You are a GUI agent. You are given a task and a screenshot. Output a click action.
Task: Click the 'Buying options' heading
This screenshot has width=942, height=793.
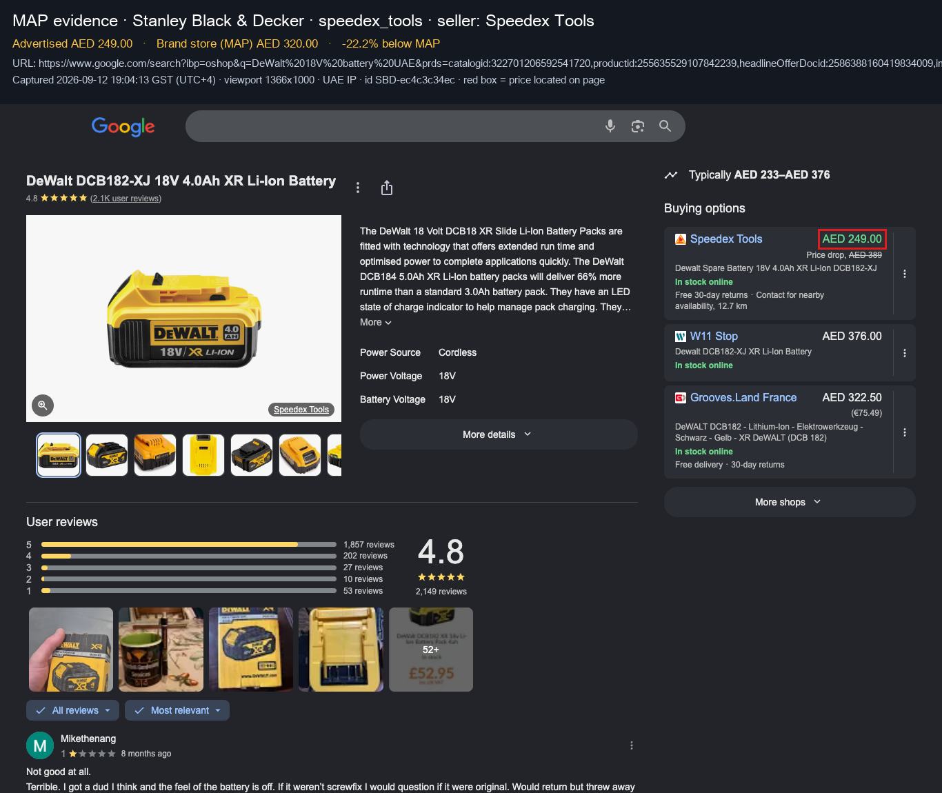(705, 208)
